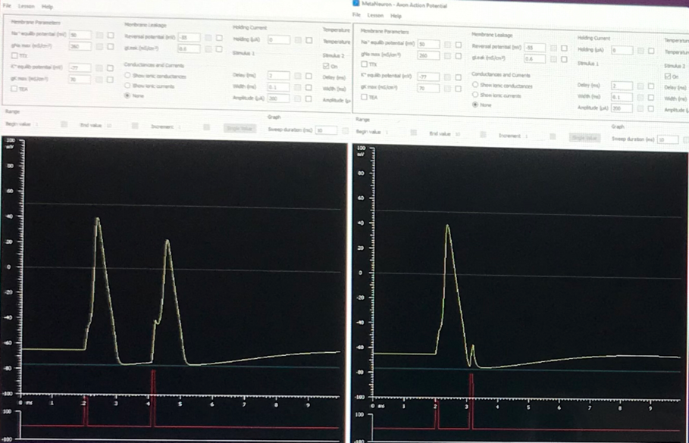
Task: Enable the TEA checkbox in the left window
Action: (x=14, y=89)
